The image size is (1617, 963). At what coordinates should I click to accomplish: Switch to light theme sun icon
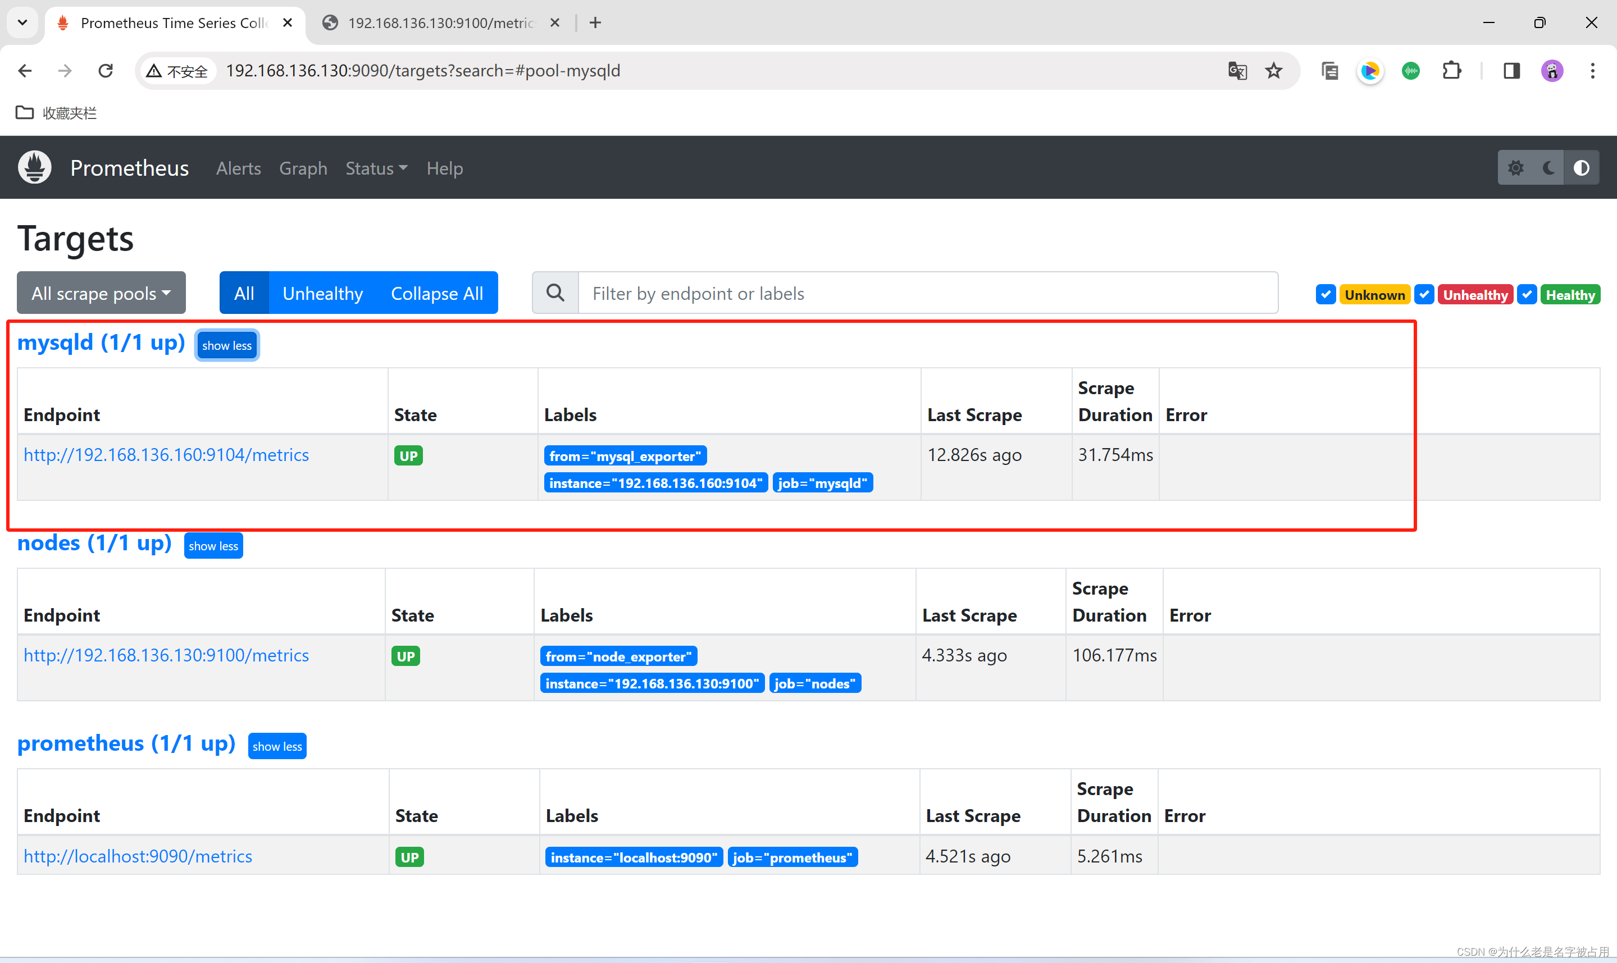coord(1515,168)
